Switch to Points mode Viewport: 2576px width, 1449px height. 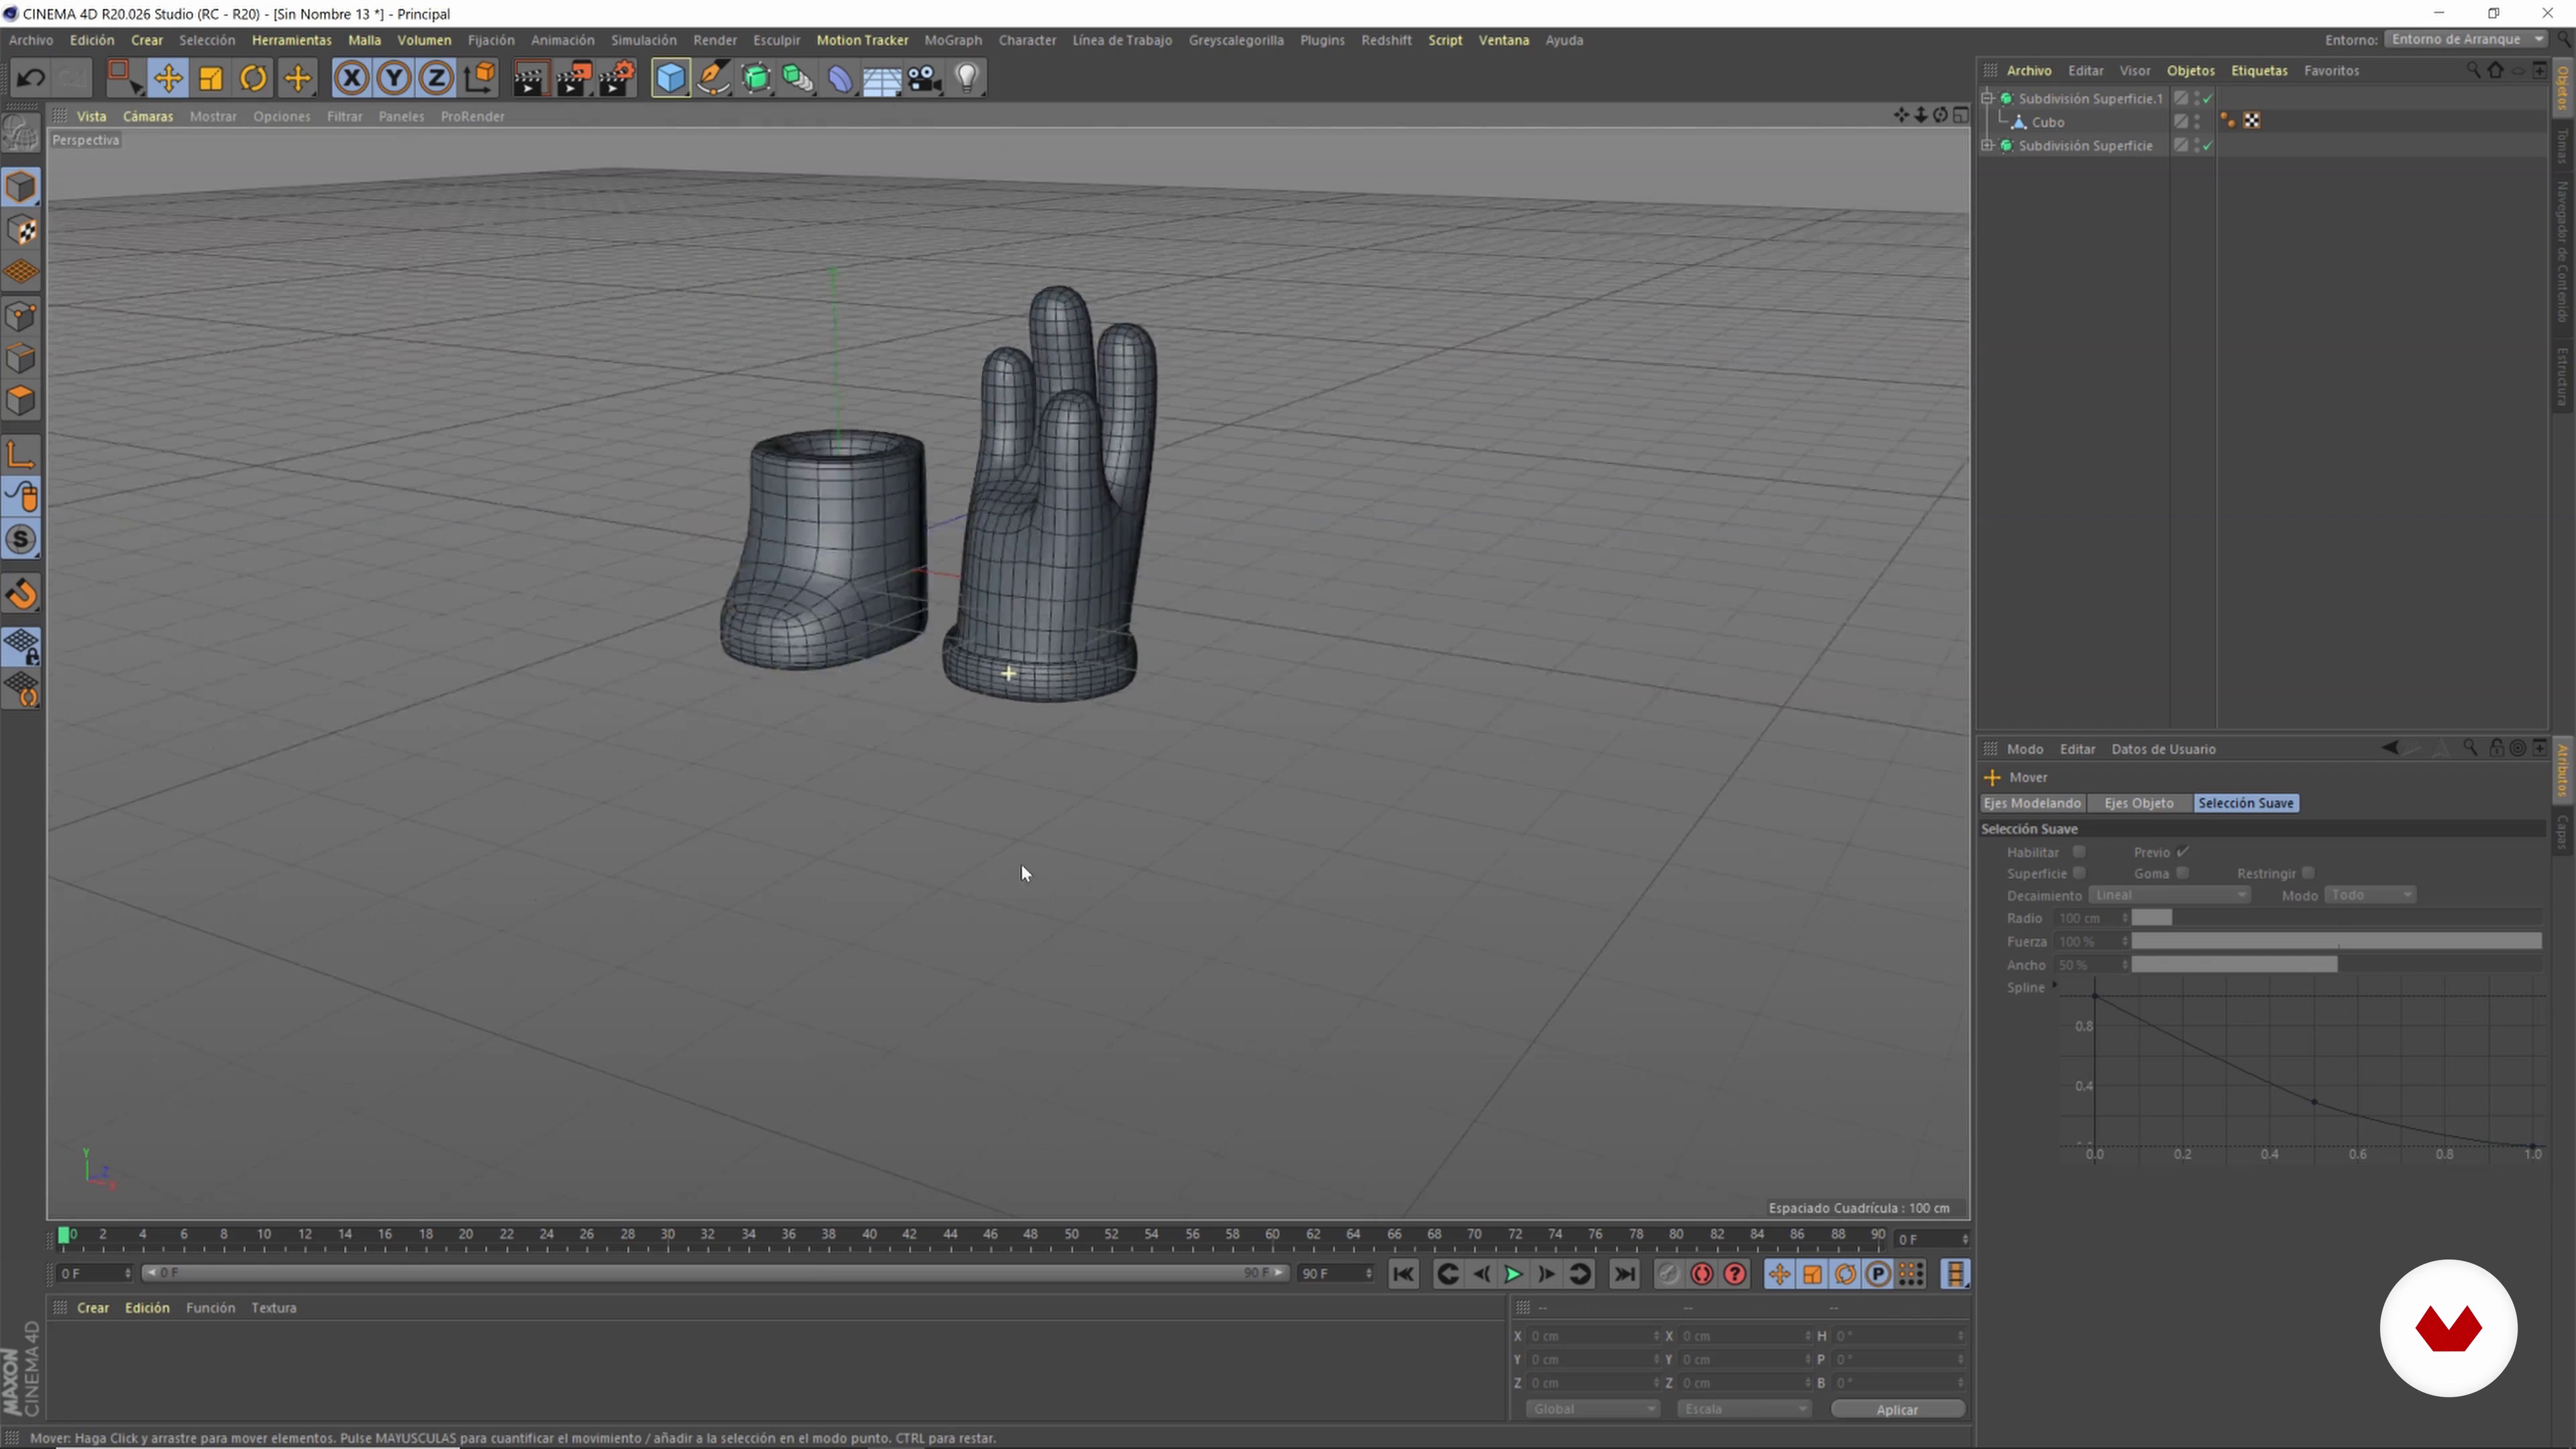pyautogui.click(x=21, y=317)
